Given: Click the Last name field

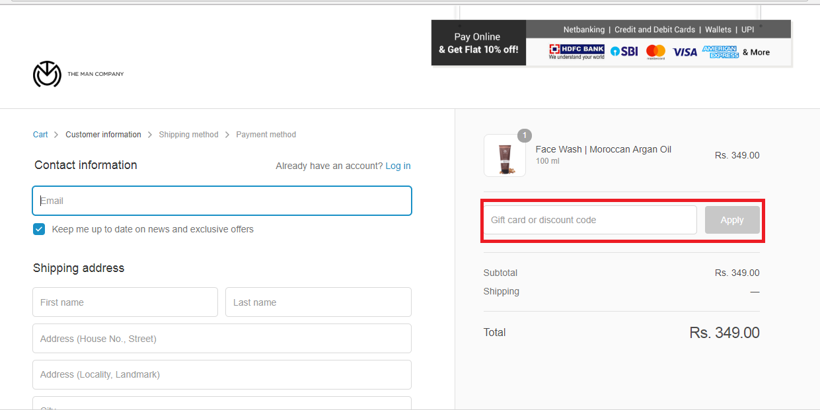Looking at the screenshot, I should pyautogui.click(x=318, y=302).
